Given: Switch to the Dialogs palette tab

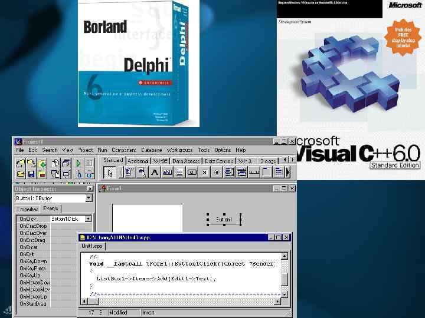Looking at the screenshot, I should [x=268, y=161].
